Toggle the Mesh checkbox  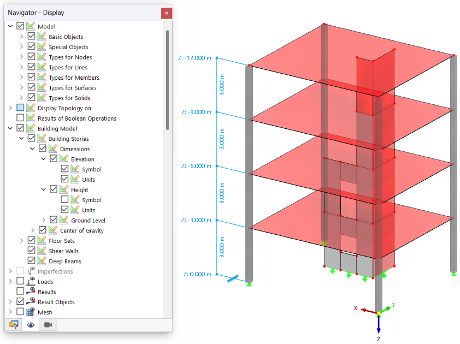[x=20, y=312]
